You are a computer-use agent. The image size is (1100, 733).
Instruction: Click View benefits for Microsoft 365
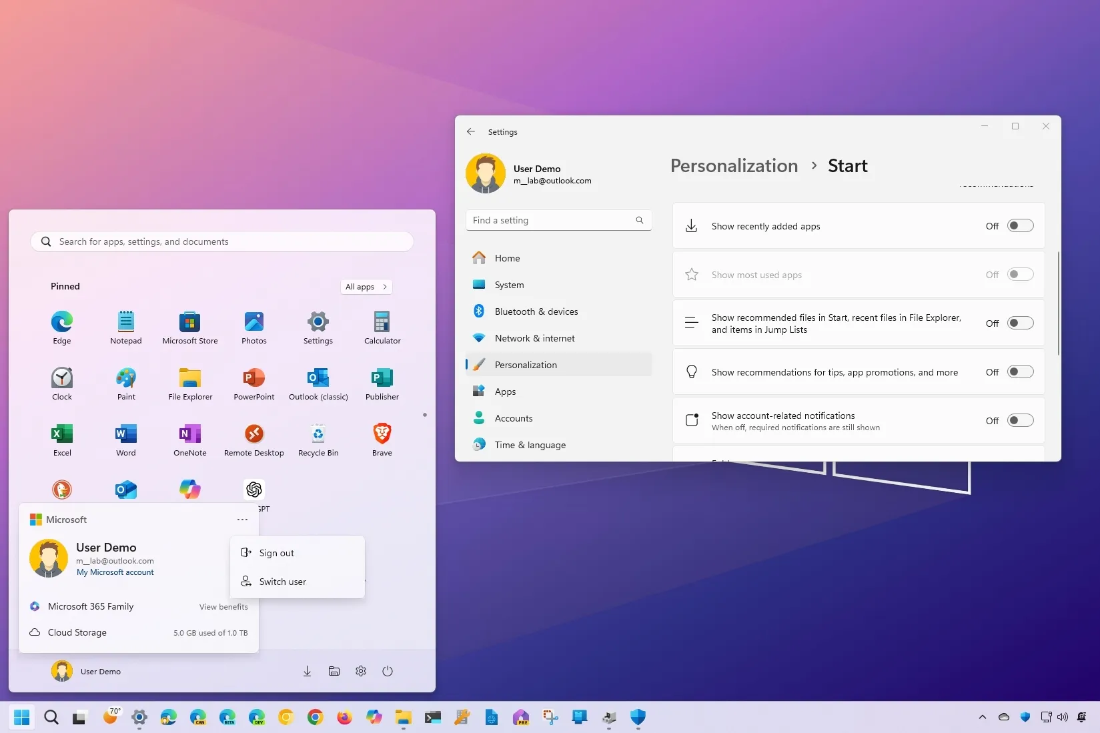223,607
